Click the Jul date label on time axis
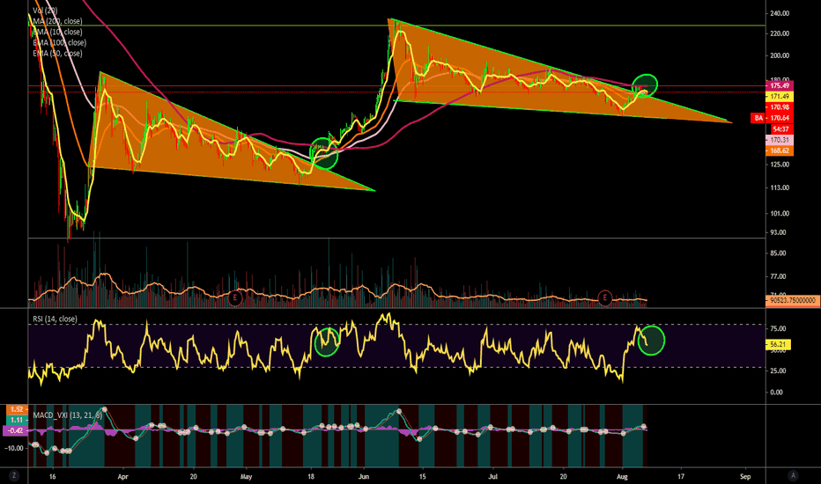821x484 pixels. (x=492, y=477)
